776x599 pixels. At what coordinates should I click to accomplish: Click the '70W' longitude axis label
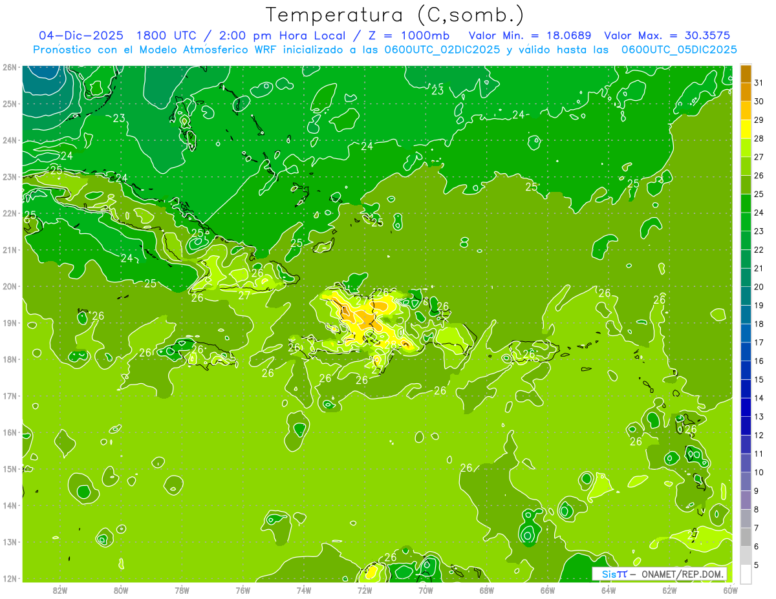(426, 590)
